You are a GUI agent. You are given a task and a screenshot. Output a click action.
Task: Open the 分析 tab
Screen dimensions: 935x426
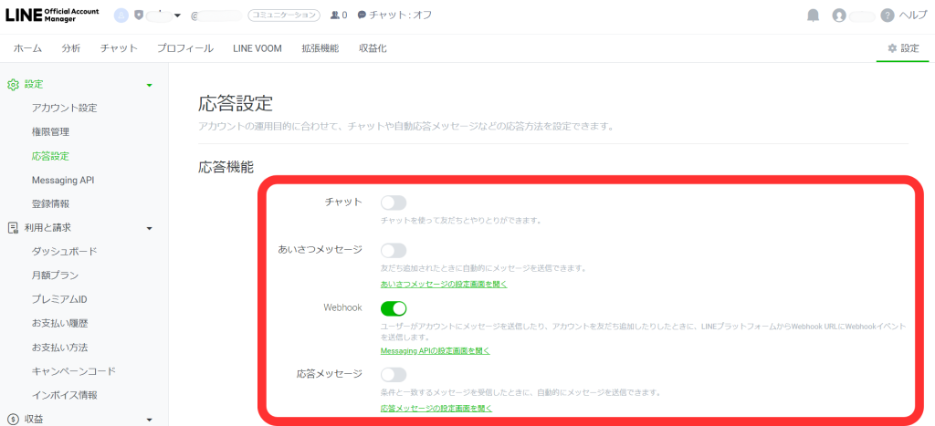click(x=71, y=49)
